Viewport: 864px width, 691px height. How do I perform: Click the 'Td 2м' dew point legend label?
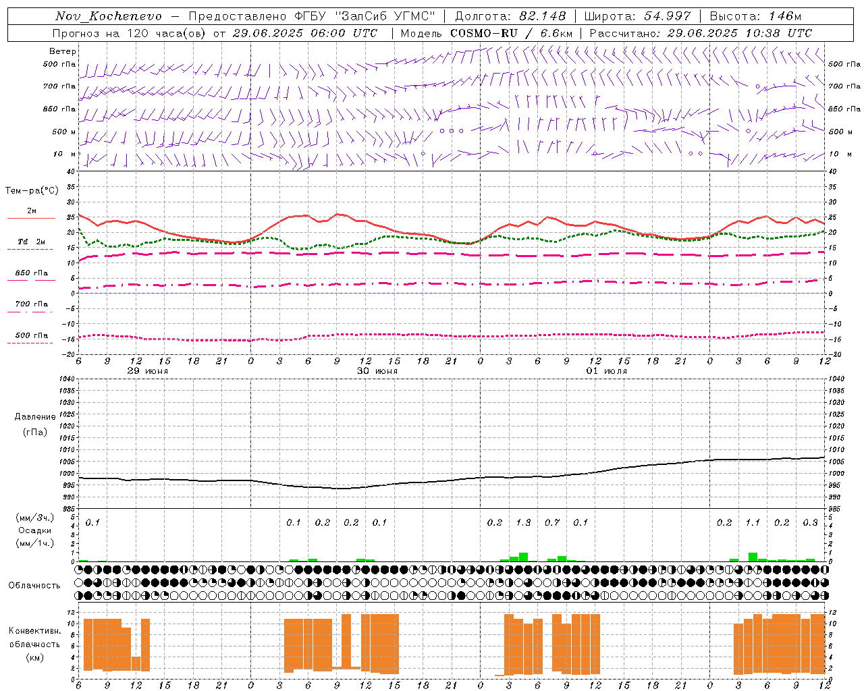point(31,242)
